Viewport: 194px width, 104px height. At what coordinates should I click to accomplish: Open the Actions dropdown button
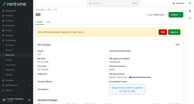[176, 15]
